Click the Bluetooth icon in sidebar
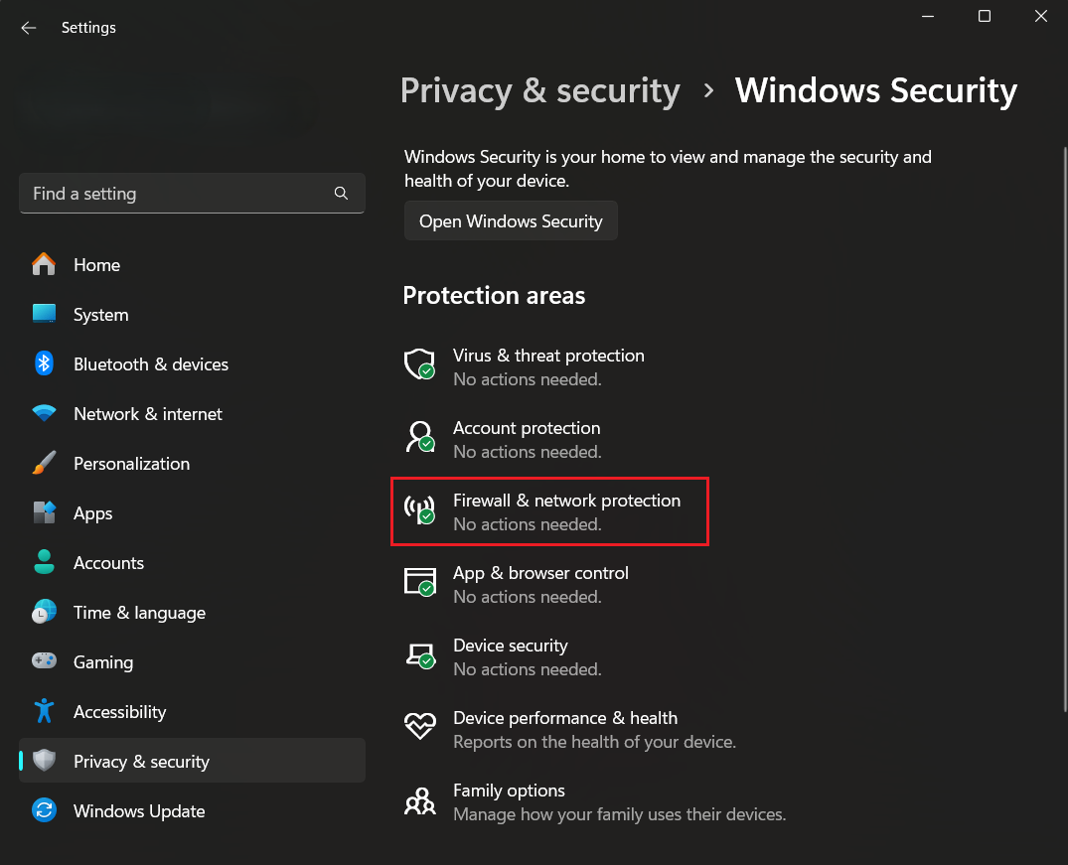This screenshot has height=865, width=1068. (44, 364)
